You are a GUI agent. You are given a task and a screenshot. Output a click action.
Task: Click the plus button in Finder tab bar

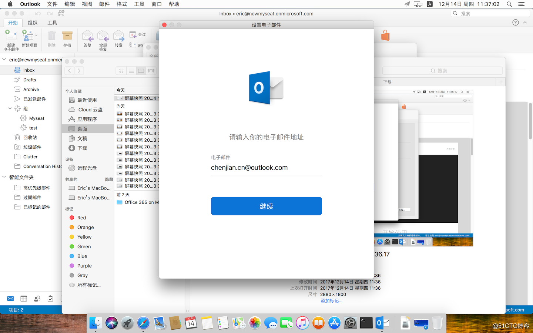(501, 82)
